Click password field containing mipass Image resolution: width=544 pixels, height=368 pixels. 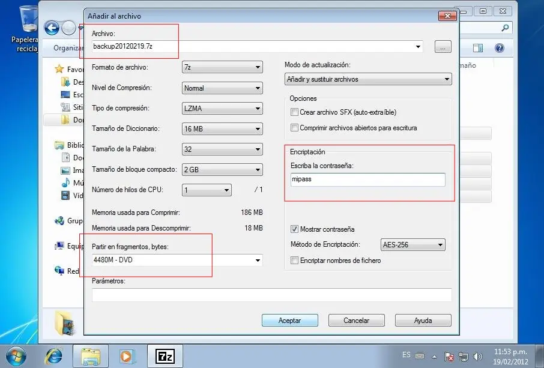point(367,179)
